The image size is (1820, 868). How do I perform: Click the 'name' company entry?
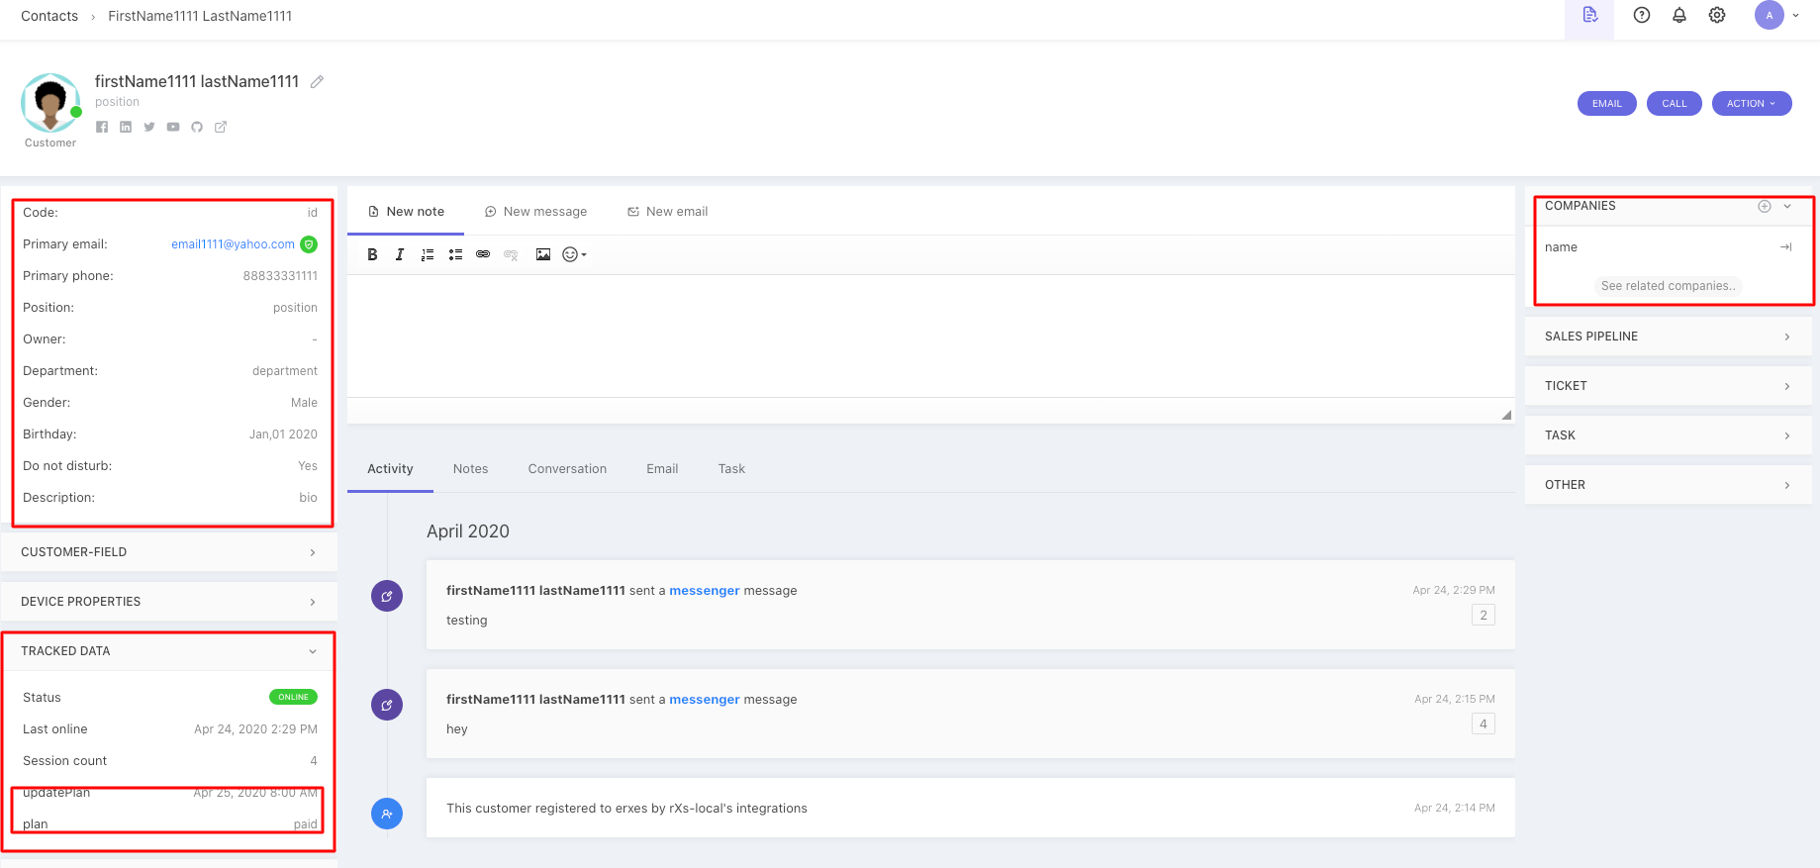(x=1561, y=247)
